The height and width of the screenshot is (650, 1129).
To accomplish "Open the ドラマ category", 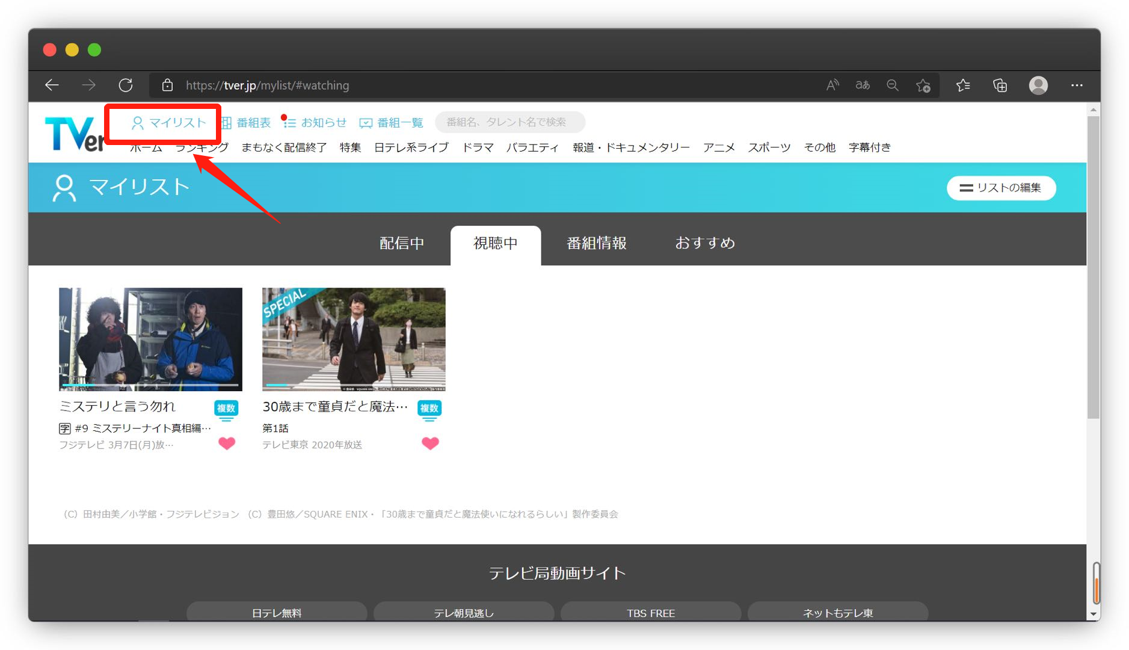I will coord(478,147).
